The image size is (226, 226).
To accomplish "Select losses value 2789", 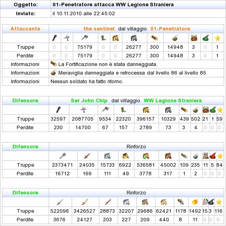I will point(146,128).
